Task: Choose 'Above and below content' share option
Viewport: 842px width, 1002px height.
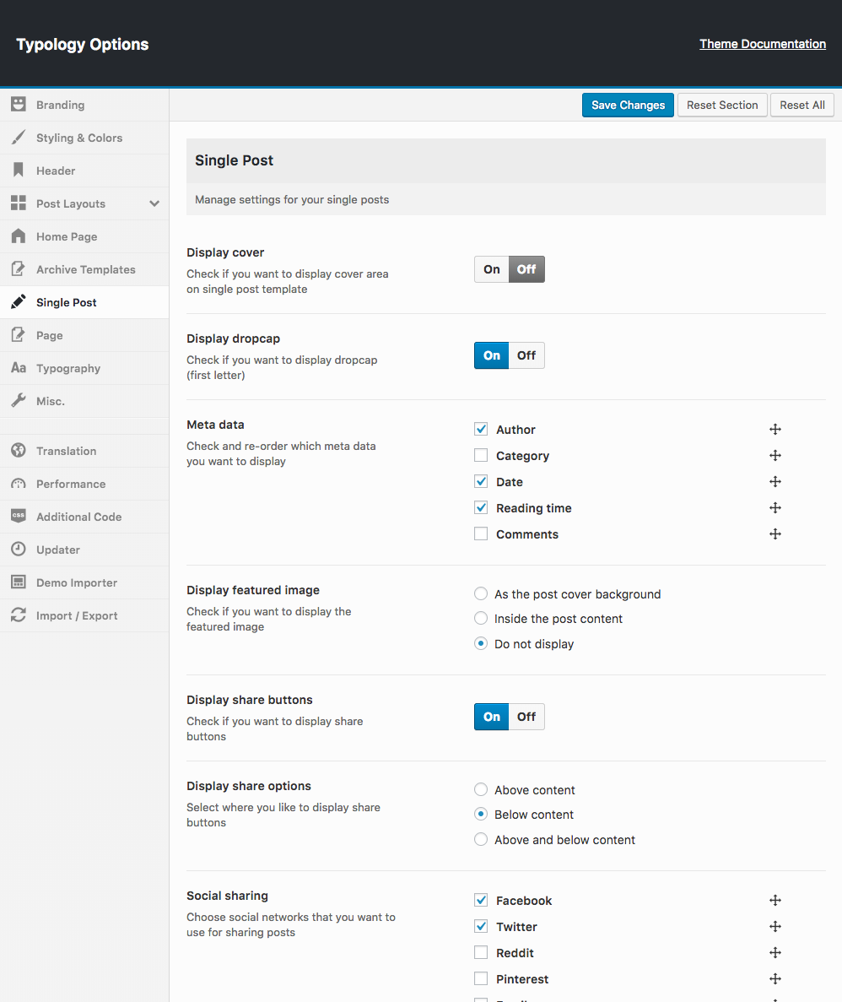Action: (481, 840)
